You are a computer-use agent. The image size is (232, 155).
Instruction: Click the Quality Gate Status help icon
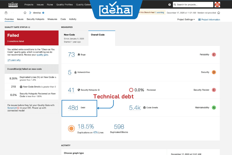29,27
